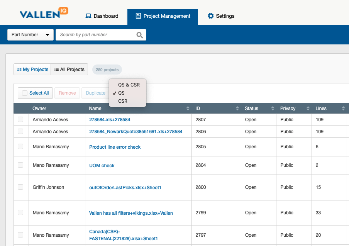Click the sort arrows on the Lines column
The width and height of the screenshot is (349, 246).
tap(343, 109)
